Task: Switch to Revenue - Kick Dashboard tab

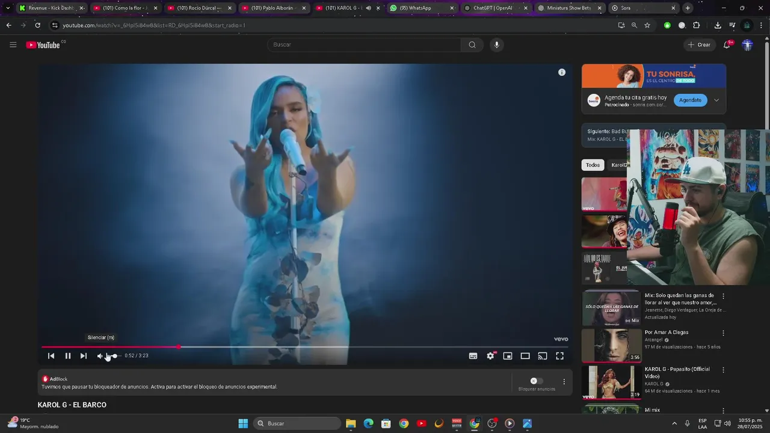Action: point(51,8)
